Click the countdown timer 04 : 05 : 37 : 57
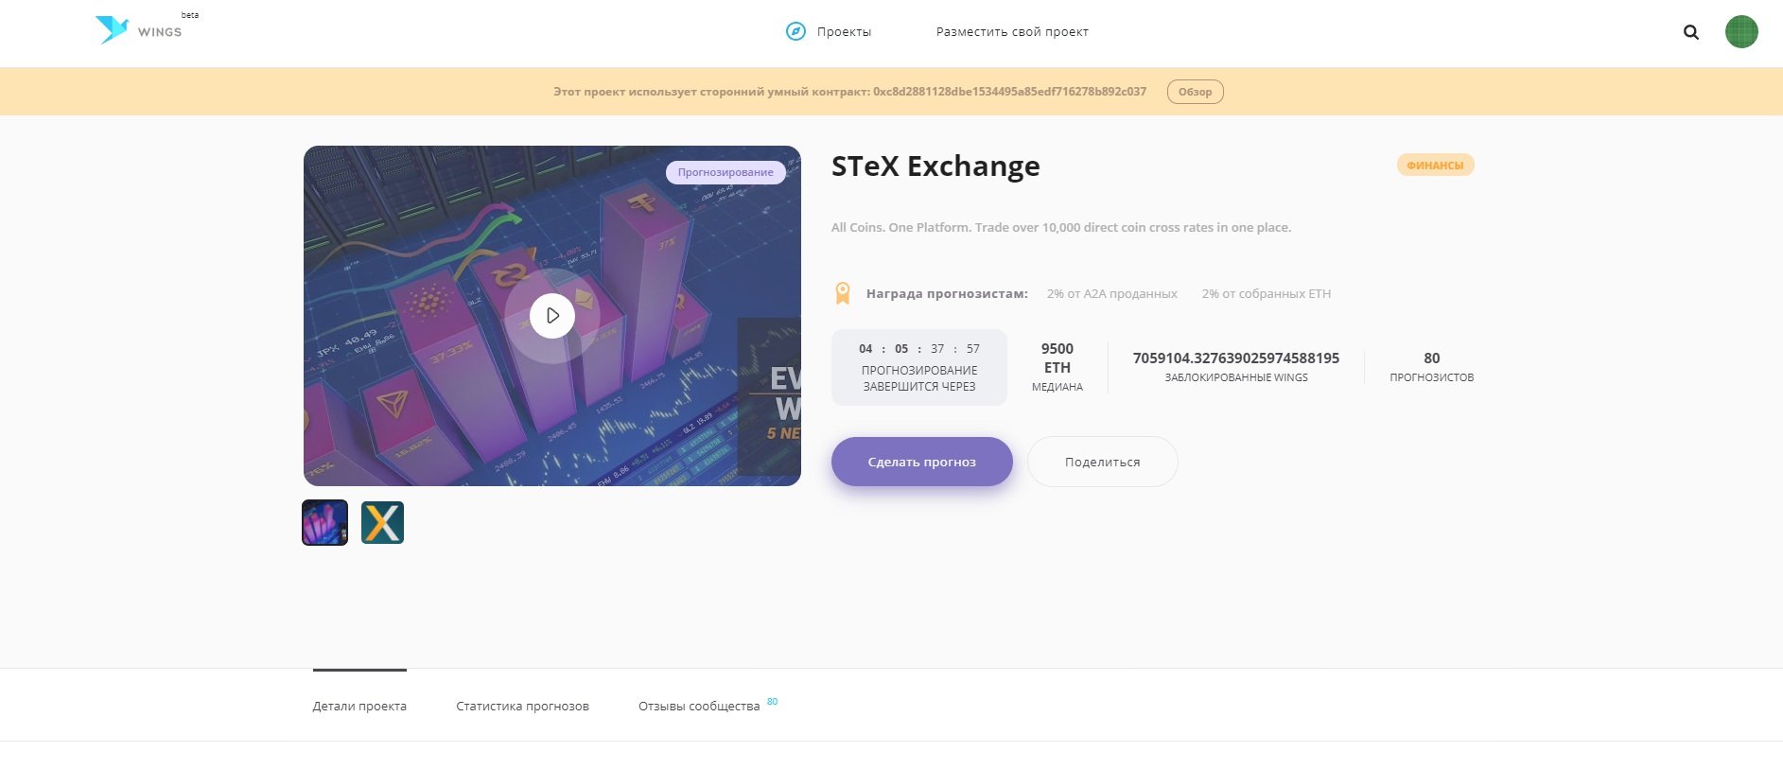 coord(919,349)
